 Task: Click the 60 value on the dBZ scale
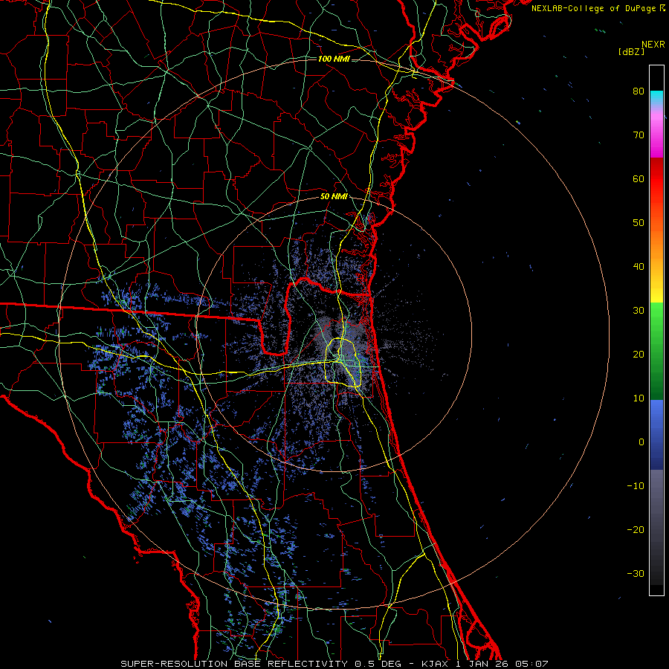[639, 178]
